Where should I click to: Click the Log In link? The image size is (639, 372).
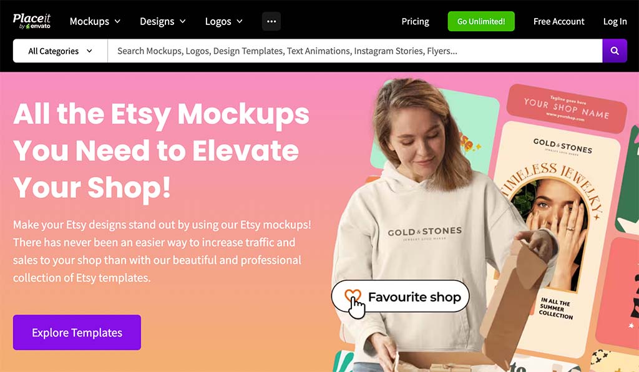tap(615, 21)
